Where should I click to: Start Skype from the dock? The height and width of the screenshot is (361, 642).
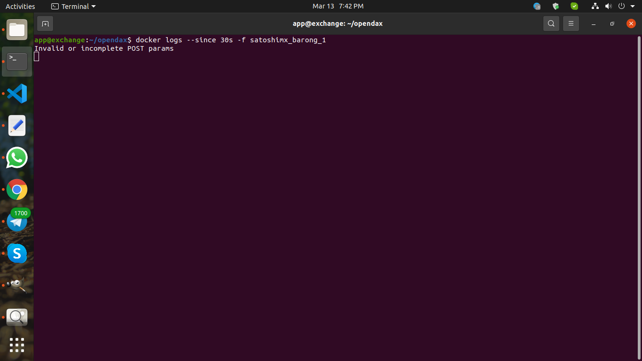click(17, 253)
